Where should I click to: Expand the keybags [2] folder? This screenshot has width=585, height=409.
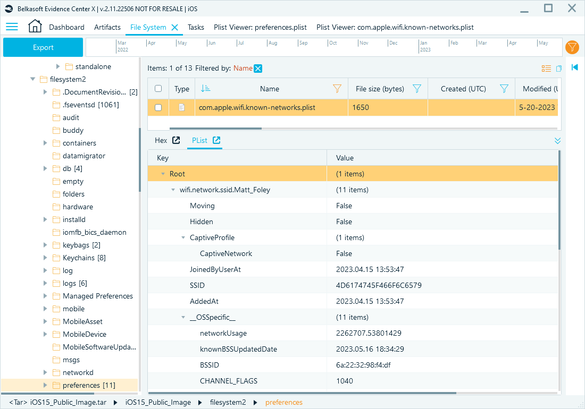(45, 245)
